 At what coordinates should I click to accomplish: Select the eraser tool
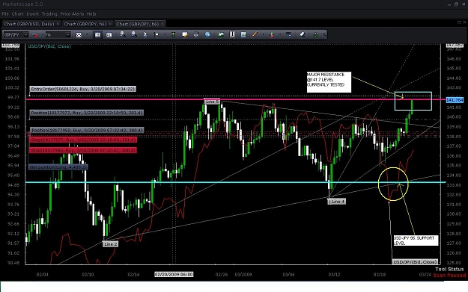click(x=302, y=34)
